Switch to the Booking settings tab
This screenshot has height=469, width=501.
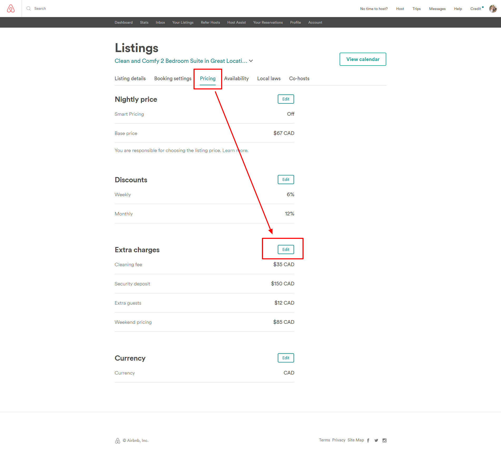pos(173,78)
